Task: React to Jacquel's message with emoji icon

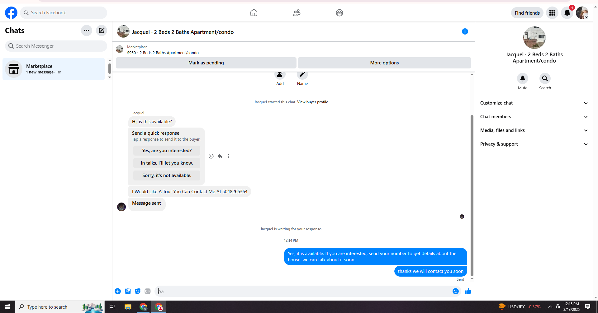Action: [x=211, y=156]
